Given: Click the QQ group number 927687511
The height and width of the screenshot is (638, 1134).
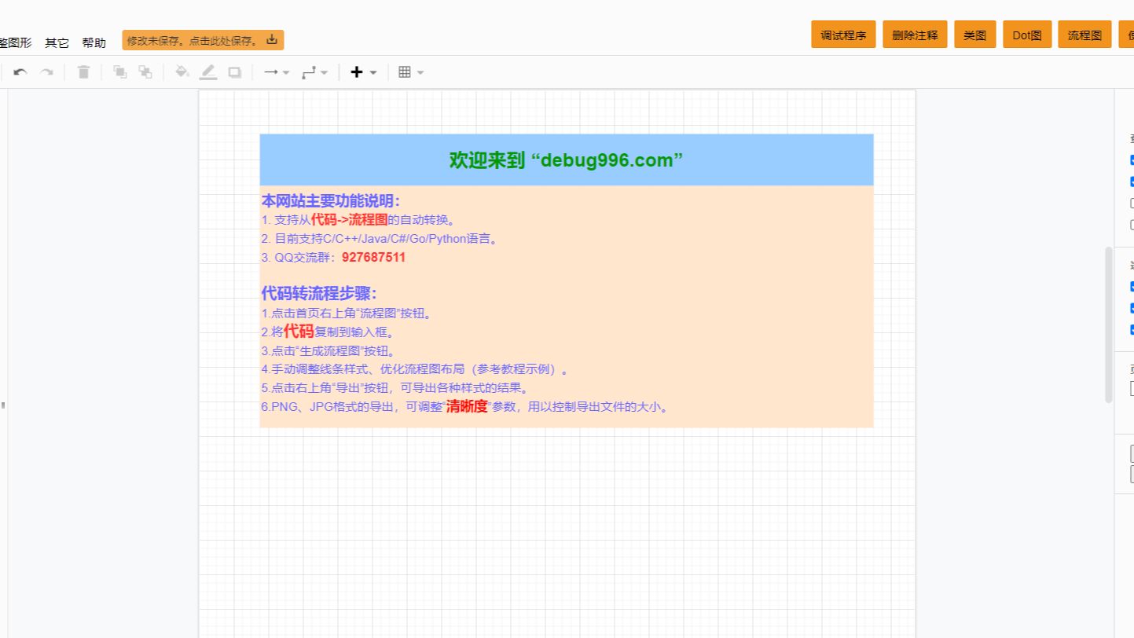Looking at the screenshot, I should click(x=373, y=258).
